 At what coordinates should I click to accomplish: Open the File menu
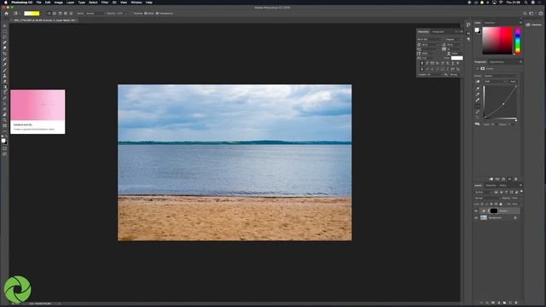[38, 3]
